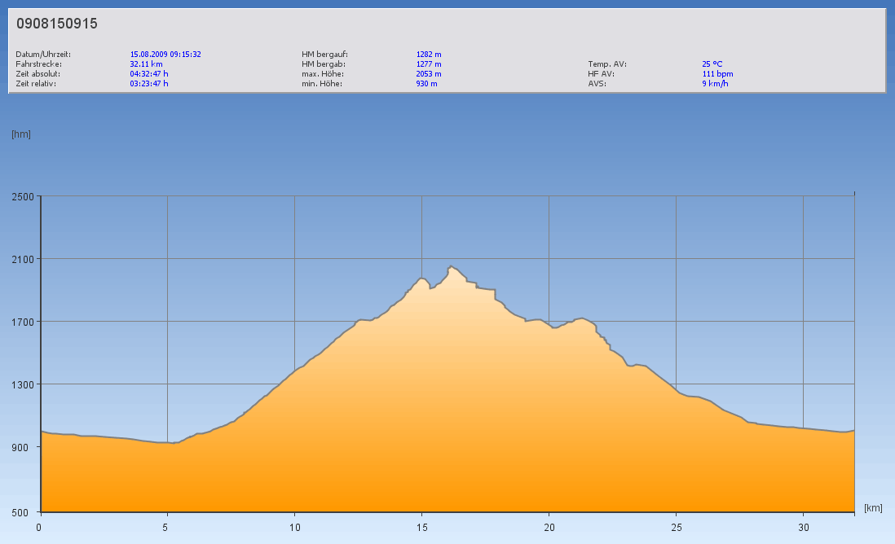Click the 2500 tick on the height axis
The image size is (895, 544).
click(22, 196)
